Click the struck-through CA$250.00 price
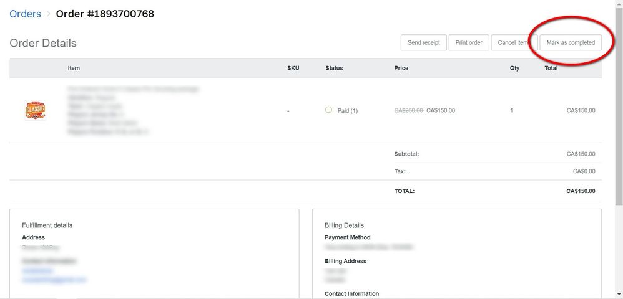623x299 pixels. [x=409, y=110]
